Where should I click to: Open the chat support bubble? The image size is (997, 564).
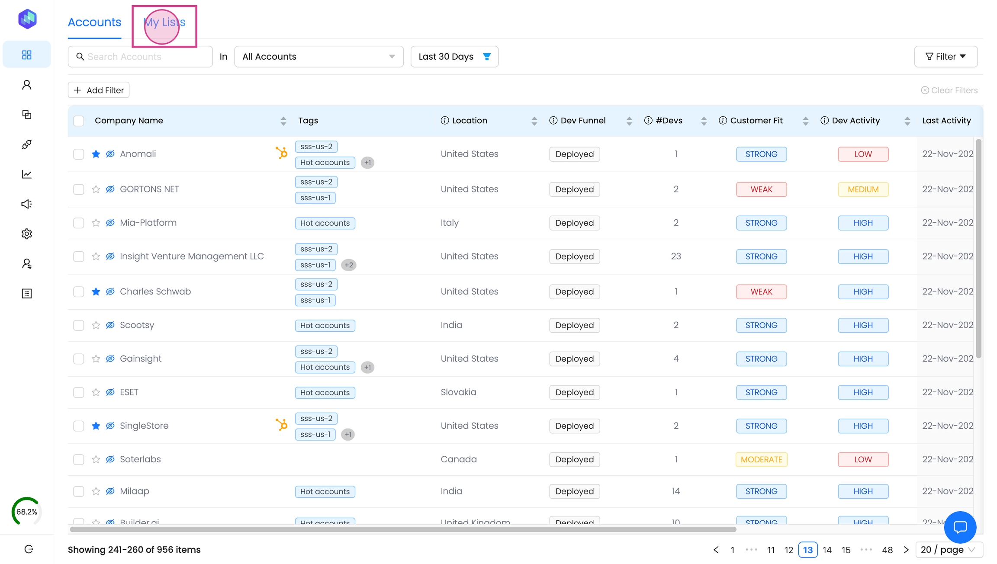coord(960,527)
